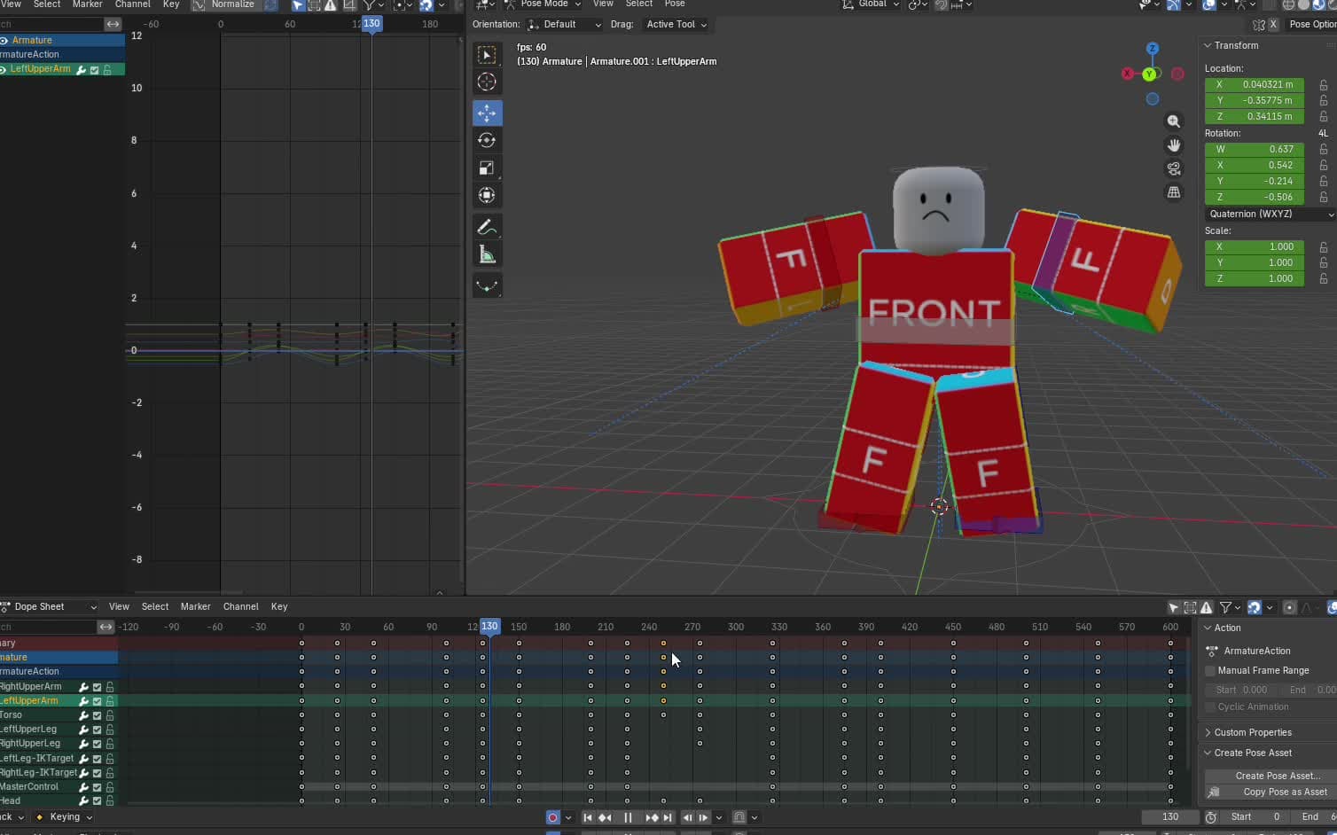Open the Quaternion (WXYZ) rotation mode dropdown
This screenshot has height=835, width=1337.
[1271, 214]
